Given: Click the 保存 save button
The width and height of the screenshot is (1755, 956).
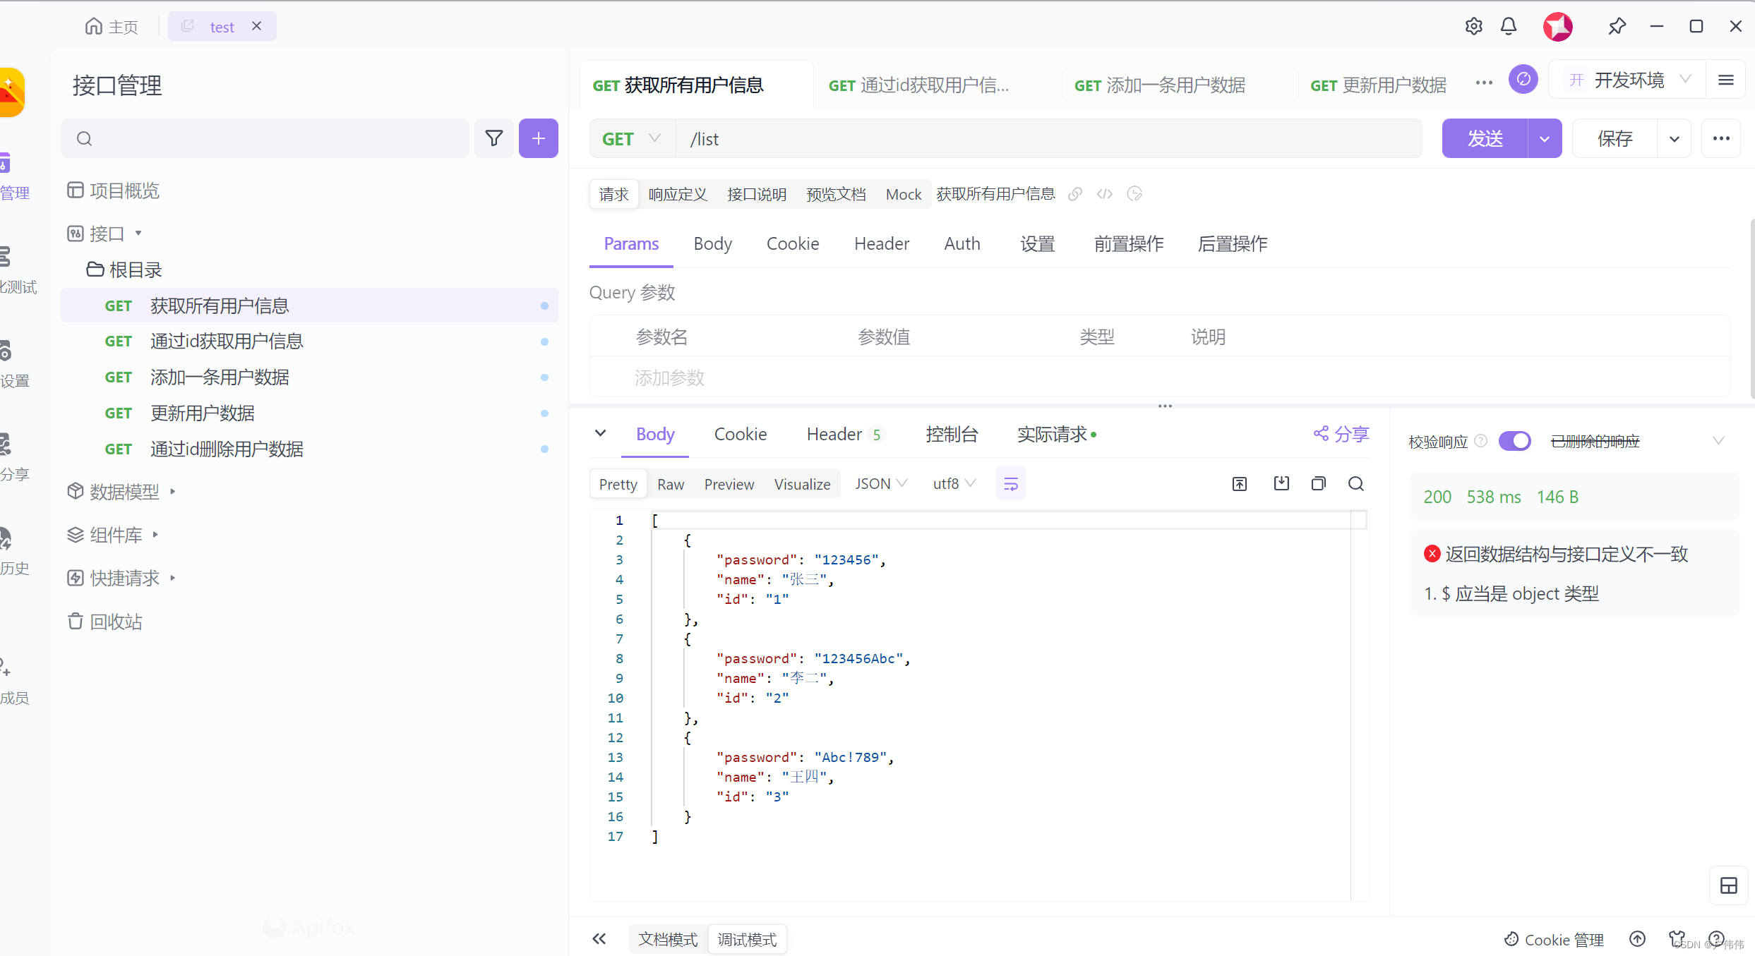Looking at the screenshot, I should (1615, 138).
